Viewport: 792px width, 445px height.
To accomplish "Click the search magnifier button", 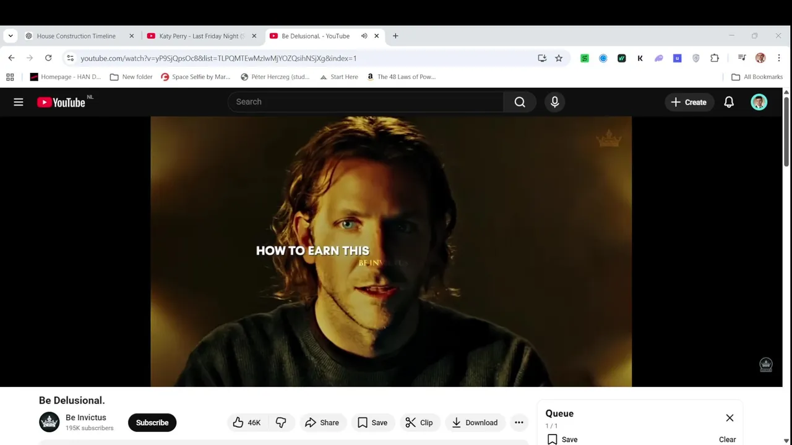I will 520,102.
